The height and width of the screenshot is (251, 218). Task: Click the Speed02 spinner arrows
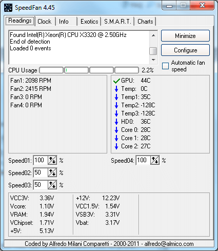tap(52, 172)
